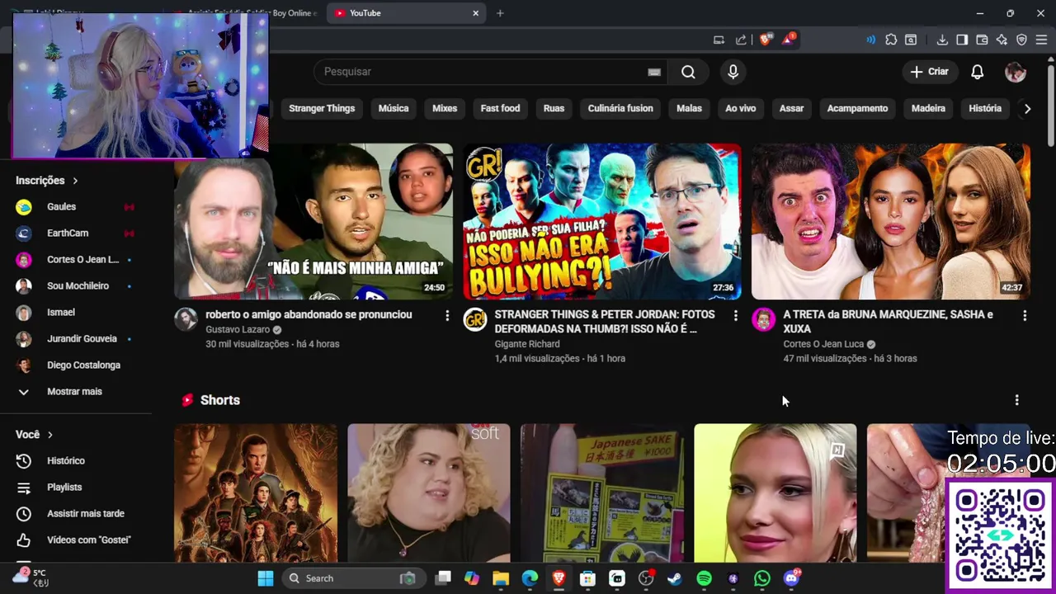Open WhatsApp from the taskbar
The image size is (1056, 594).
[x=761, y=578]
